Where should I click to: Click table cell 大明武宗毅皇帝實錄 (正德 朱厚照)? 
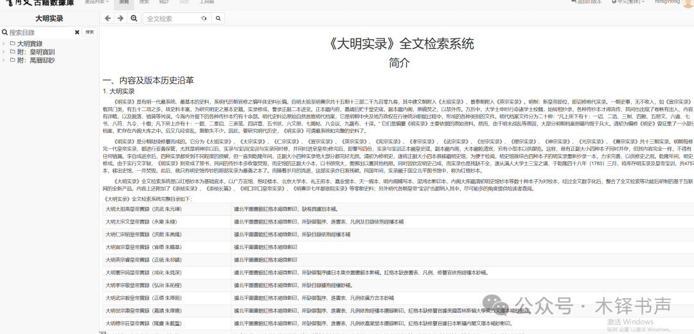pos(167,298)
